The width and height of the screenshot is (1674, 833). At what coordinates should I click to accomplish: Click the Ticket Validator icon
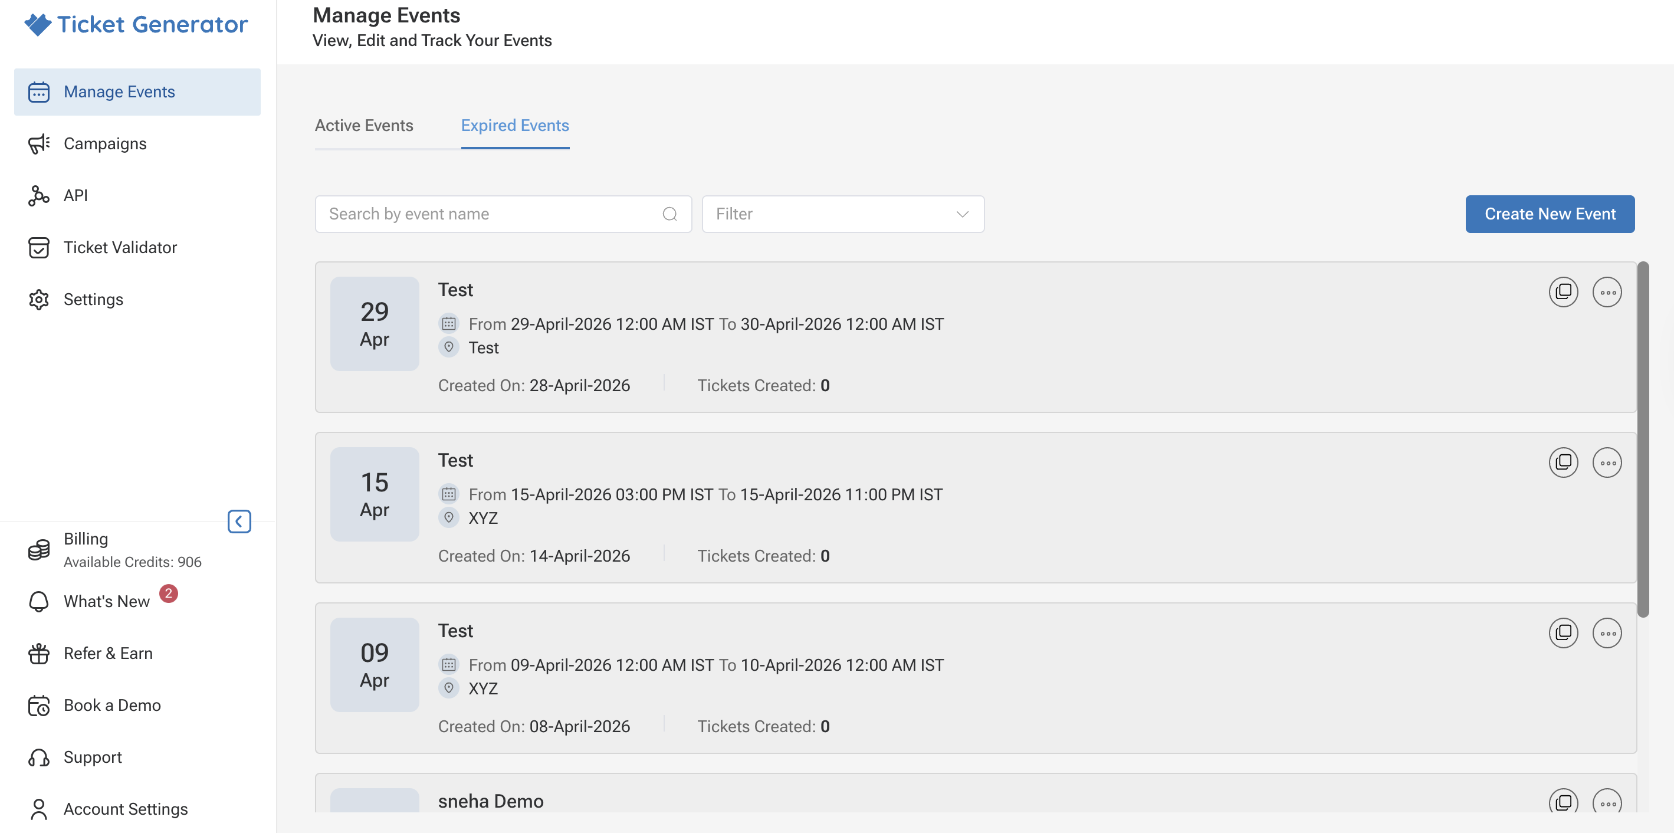tap(39, 248)
